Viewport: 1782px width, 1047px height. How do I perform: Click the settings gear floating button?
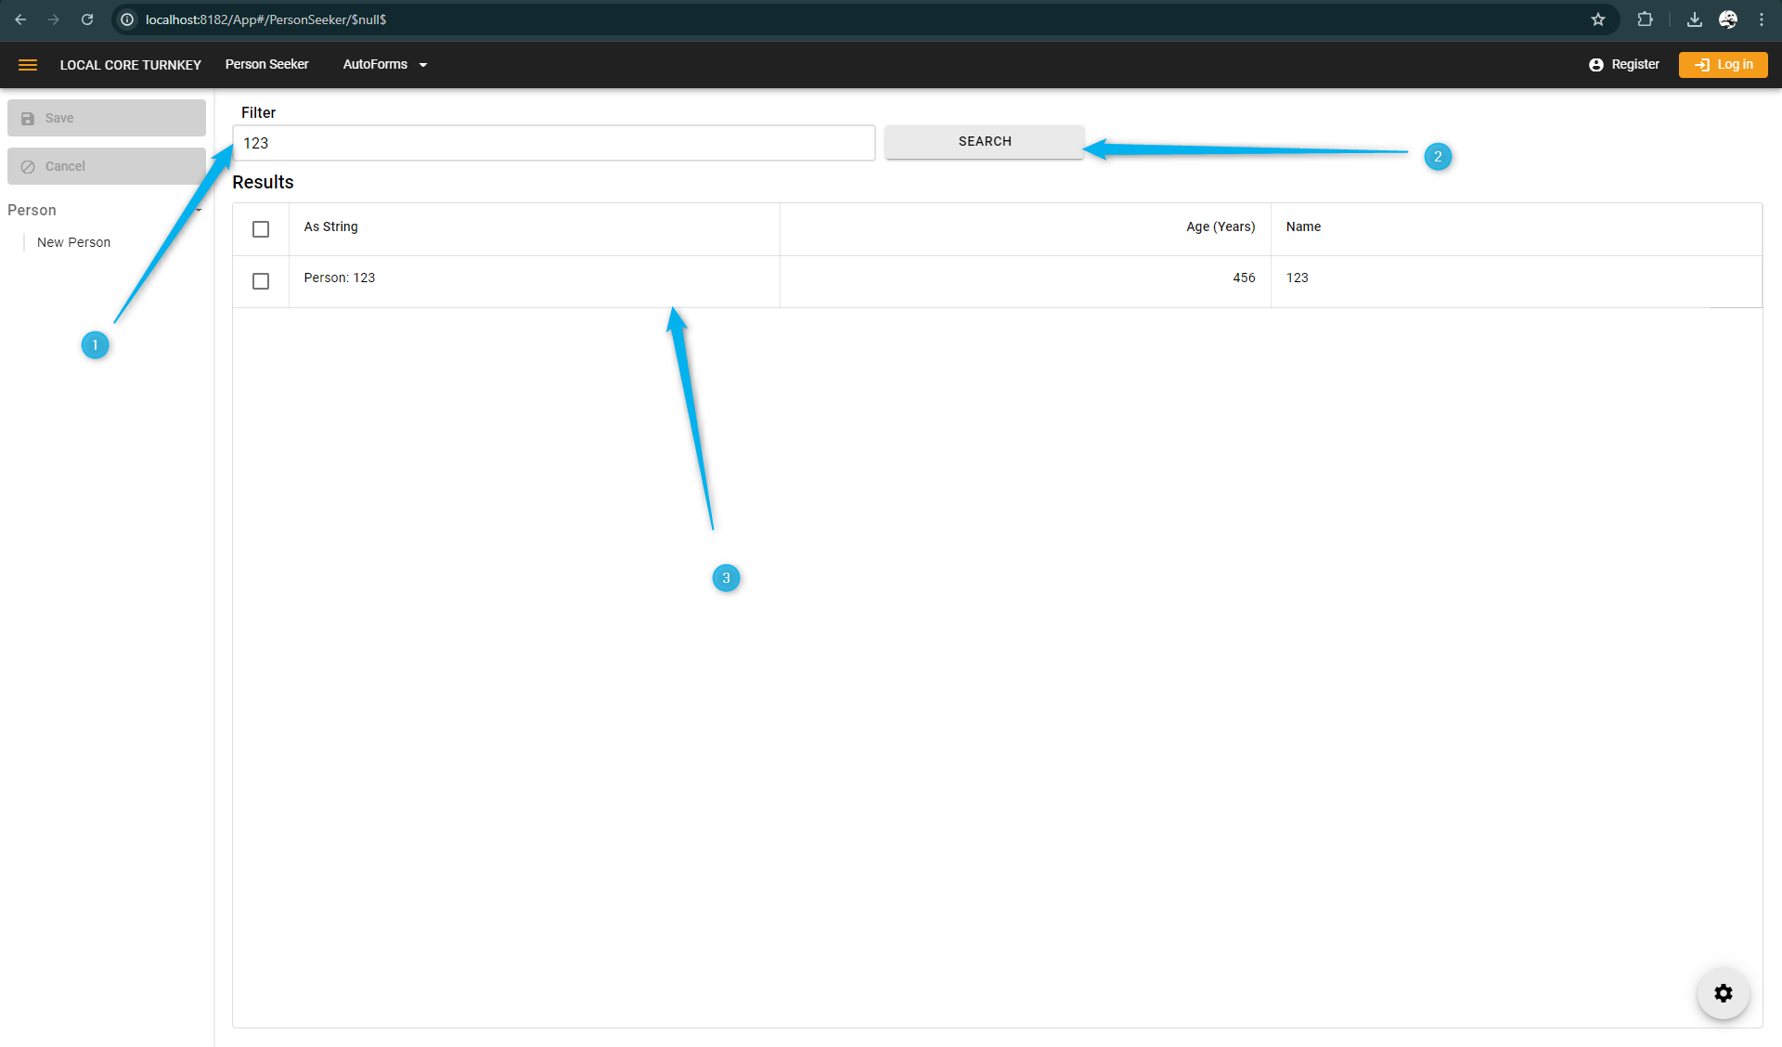[1723, 993]
